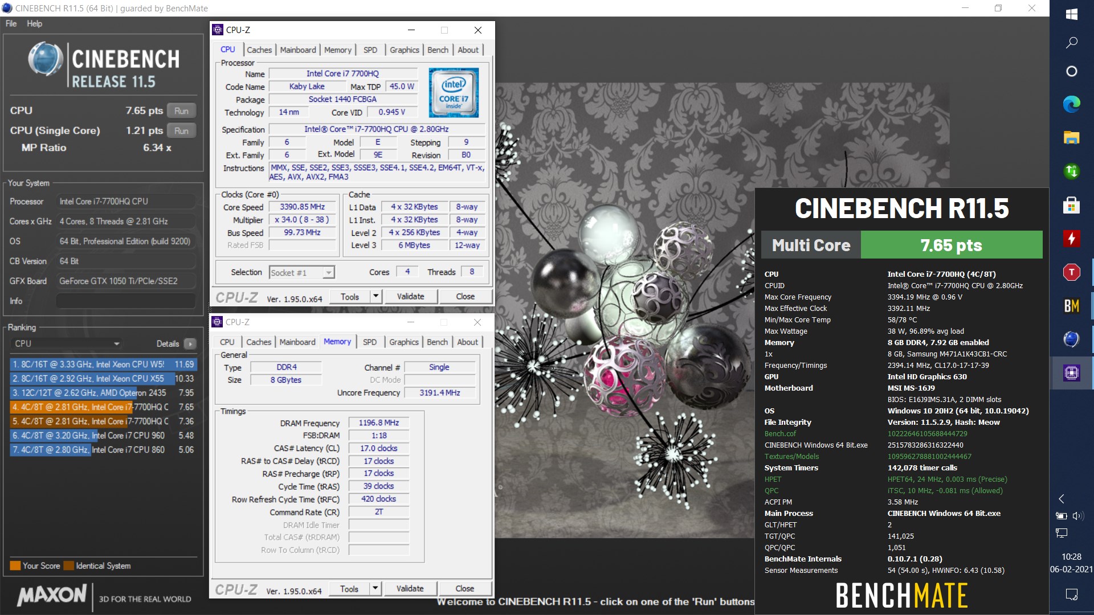Collapse the taskbar tray chevron
1094x615 pixels.
tap(1062, 499)
